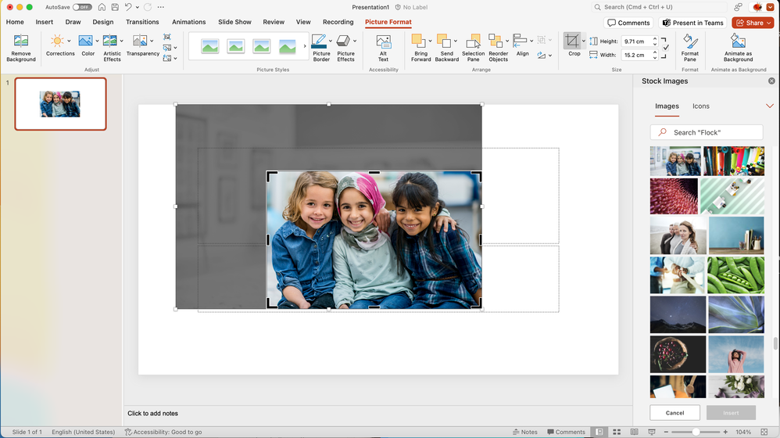Screen dimensions: 780x438
Task: Click the zoom slider in status bar
Action: (x=696, y=432)
